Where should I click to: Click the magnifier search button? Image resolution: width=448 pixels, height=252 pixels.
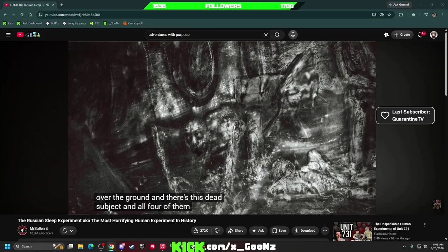(277, 35)
